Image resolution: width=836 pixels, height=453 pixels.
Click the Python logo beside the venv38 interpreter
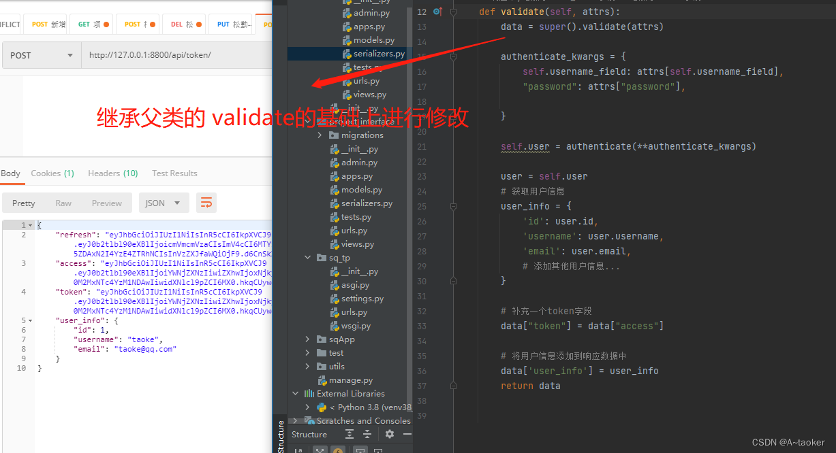(x=321, y=407)
